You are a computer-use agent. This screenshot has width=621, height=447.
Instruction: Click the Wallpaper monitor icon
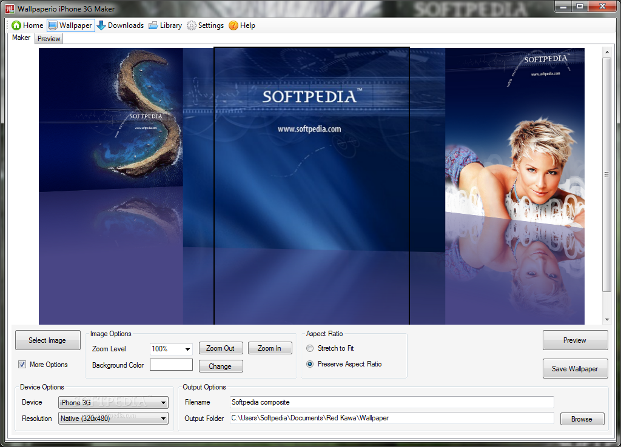[53, 25]
